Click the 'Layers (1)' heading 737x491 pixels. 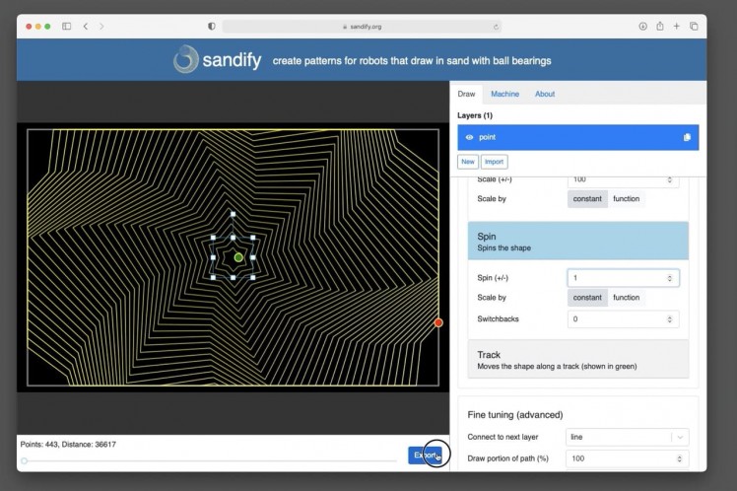point(475,115)
